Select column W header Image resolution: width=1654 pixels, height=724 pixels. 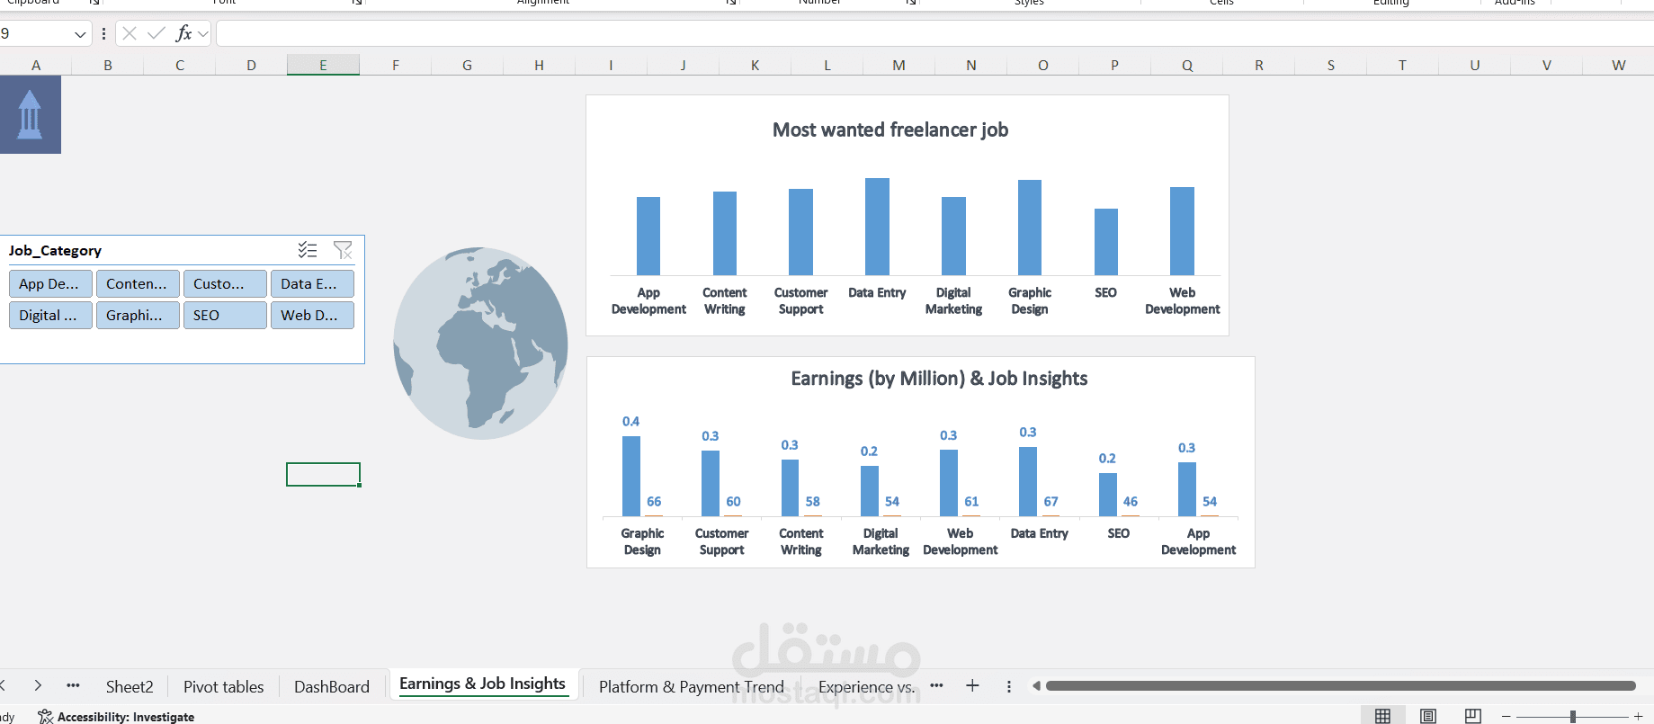(1618, 65)
